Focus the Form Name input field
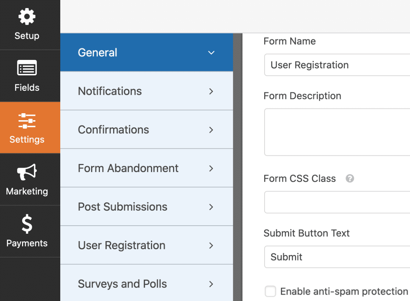 point(337,65)
